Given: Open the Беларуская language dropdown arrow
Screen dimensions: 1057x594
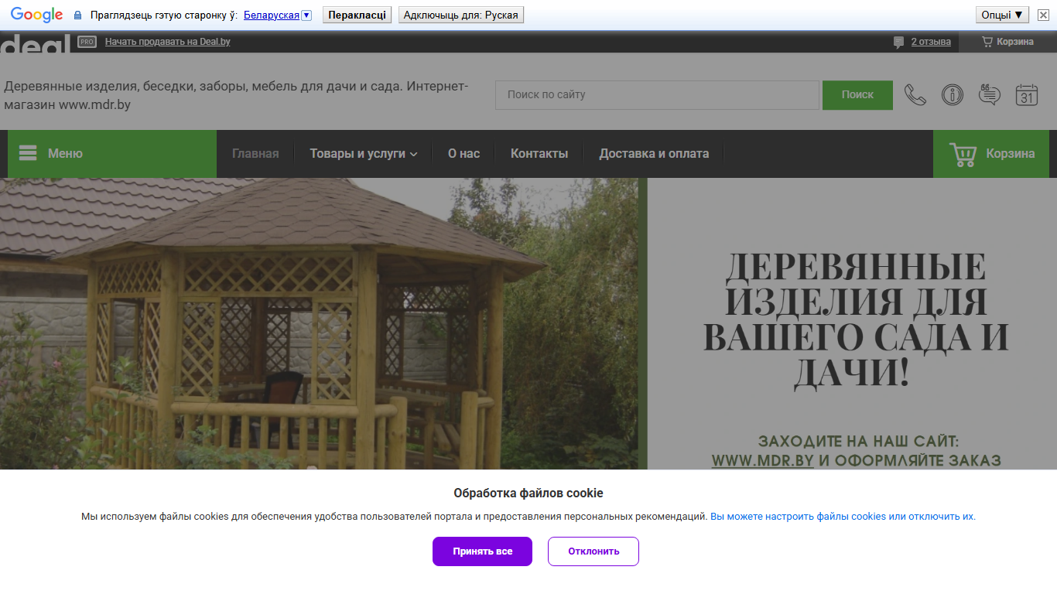Looking at the screenshot, I should (306, 15).
